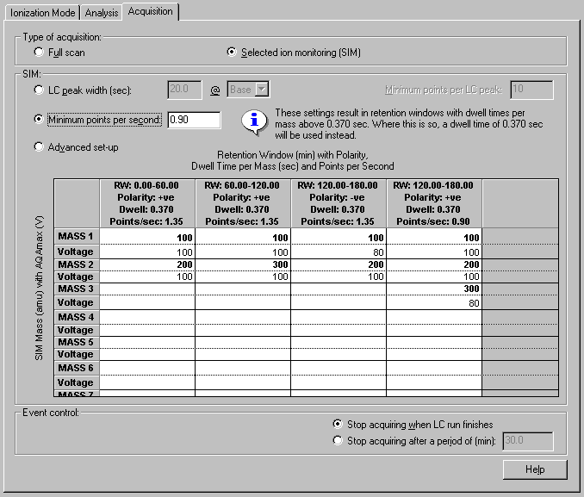Screen dimensions: 584x497
Task: Click MASS 3 voltage 80 in last column
Action: point(434,302)
